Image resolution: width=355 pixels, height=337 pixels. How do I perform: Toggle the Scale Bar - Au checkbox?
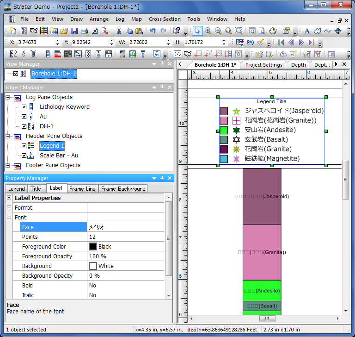coord(24,156)
